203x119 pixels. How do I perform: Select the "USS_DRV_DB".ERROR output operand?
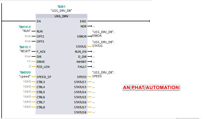pyautogui.click(x=103, y=33)
